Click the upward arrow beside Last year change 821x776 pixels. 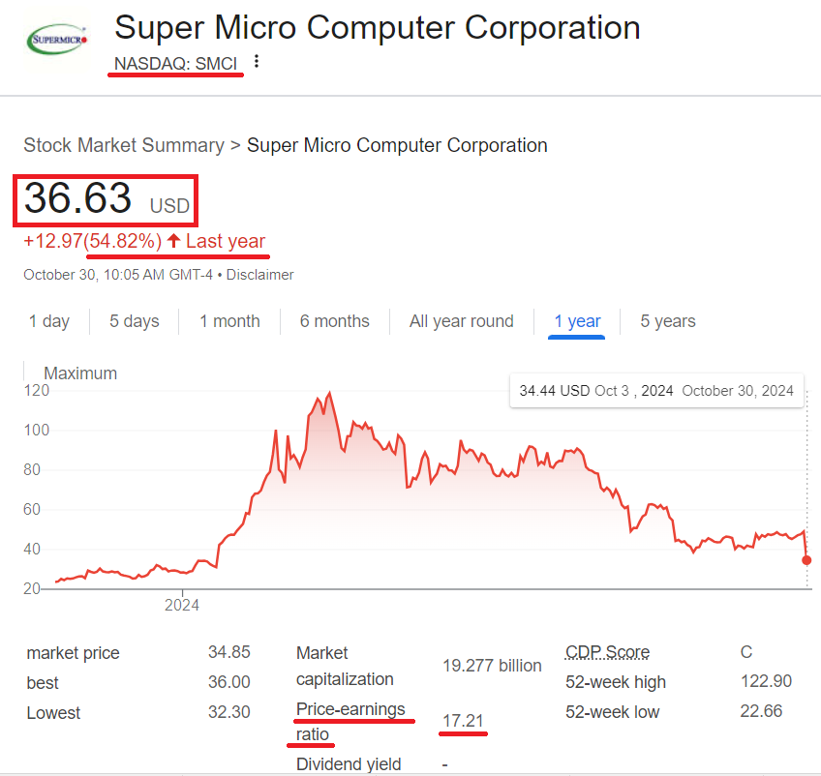click(172, 241)
